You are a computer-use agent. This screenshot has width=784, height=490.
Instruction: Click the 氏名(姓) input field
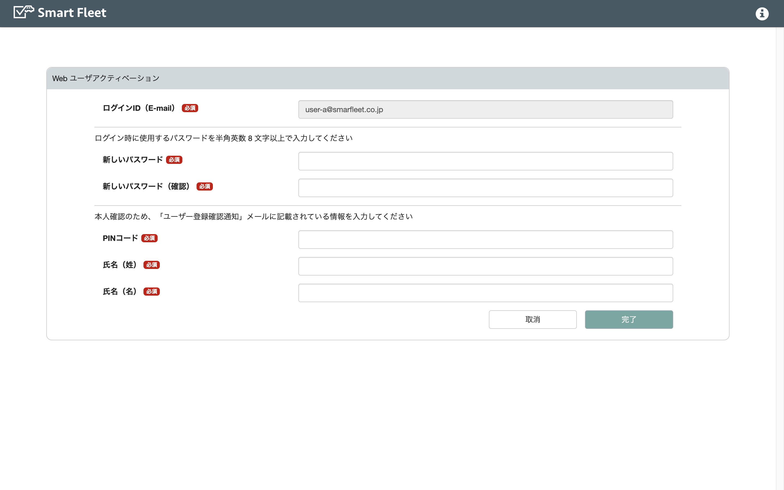485,266
